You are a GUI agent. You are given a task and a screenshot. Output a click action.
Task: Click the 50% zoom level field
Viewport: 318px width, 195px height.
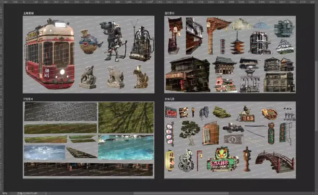5,193
